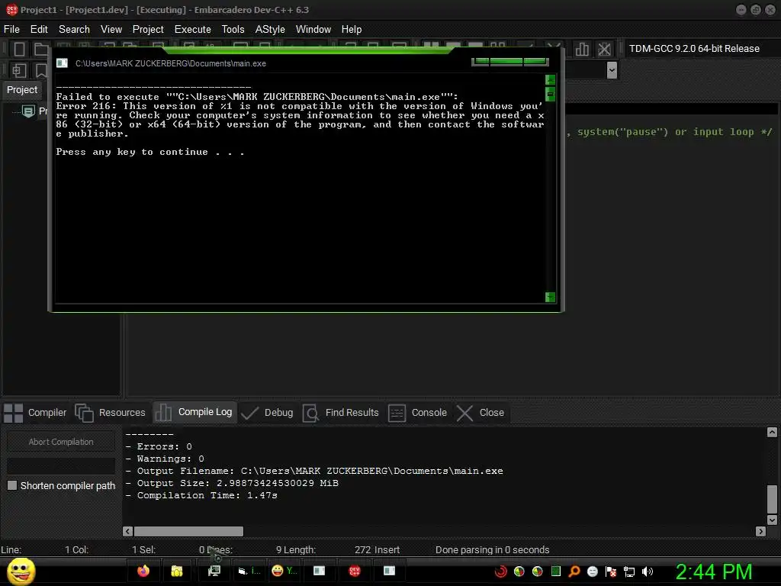Click the orange magnifier tray icon
The height and width of the screenshot is (586, 781).
coord(574,572)
